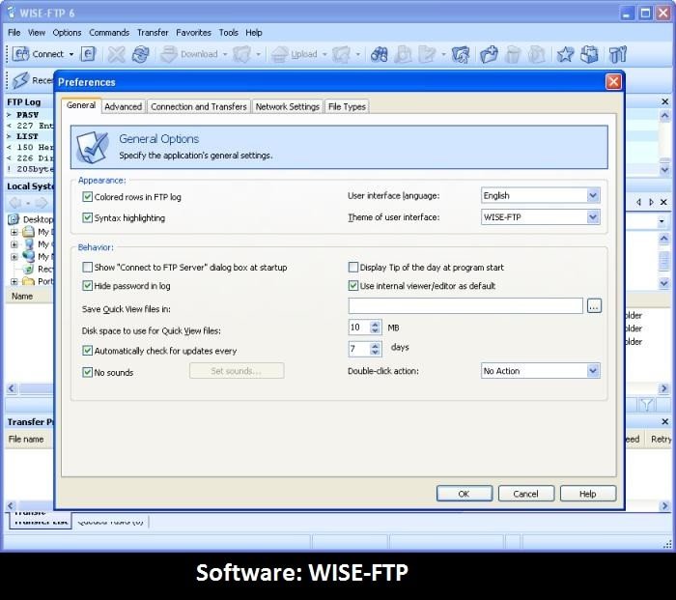
Task: Click the Upload toolbar button
Action: [296, 54]
